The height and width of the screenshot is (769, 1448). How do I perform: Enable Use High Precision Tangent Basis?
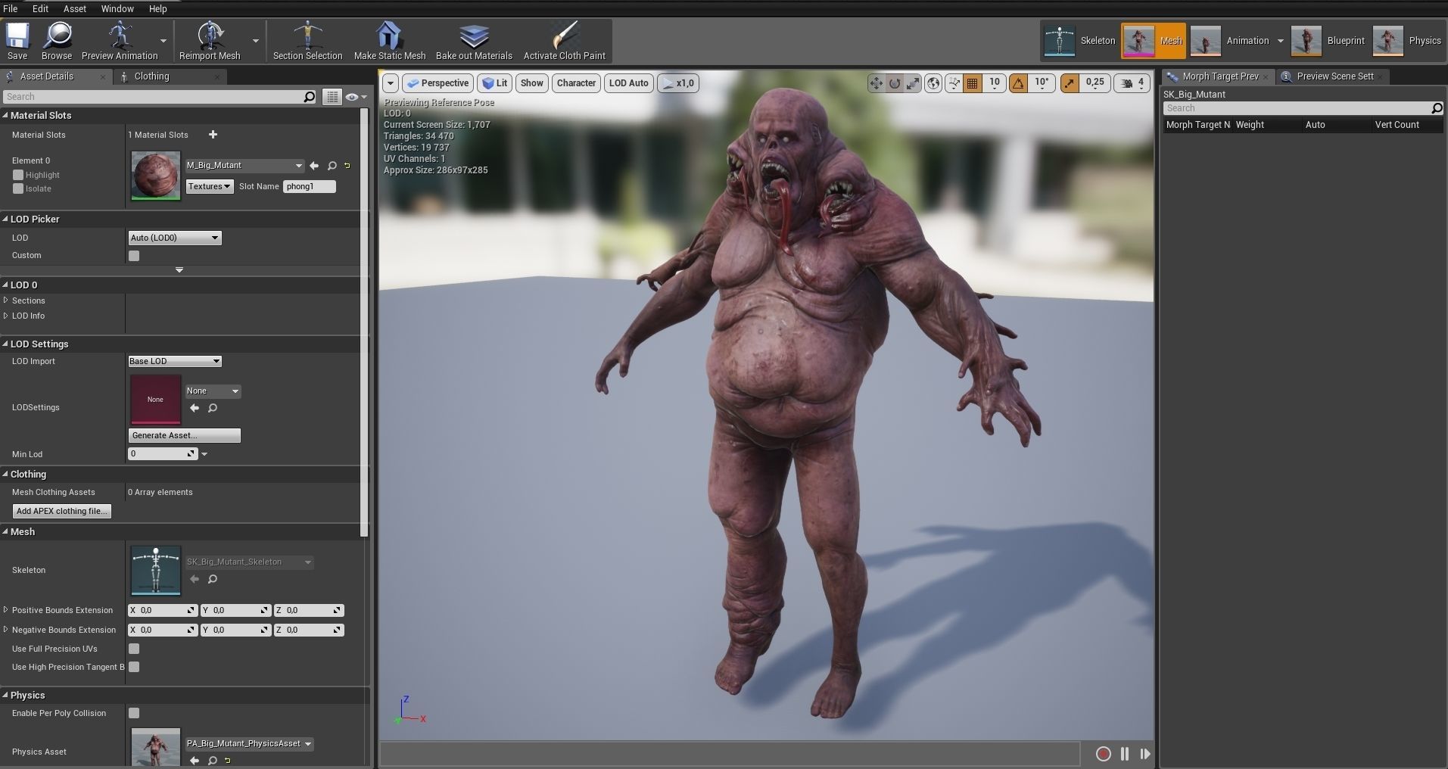pyautogui.click(x=134, y=667)
